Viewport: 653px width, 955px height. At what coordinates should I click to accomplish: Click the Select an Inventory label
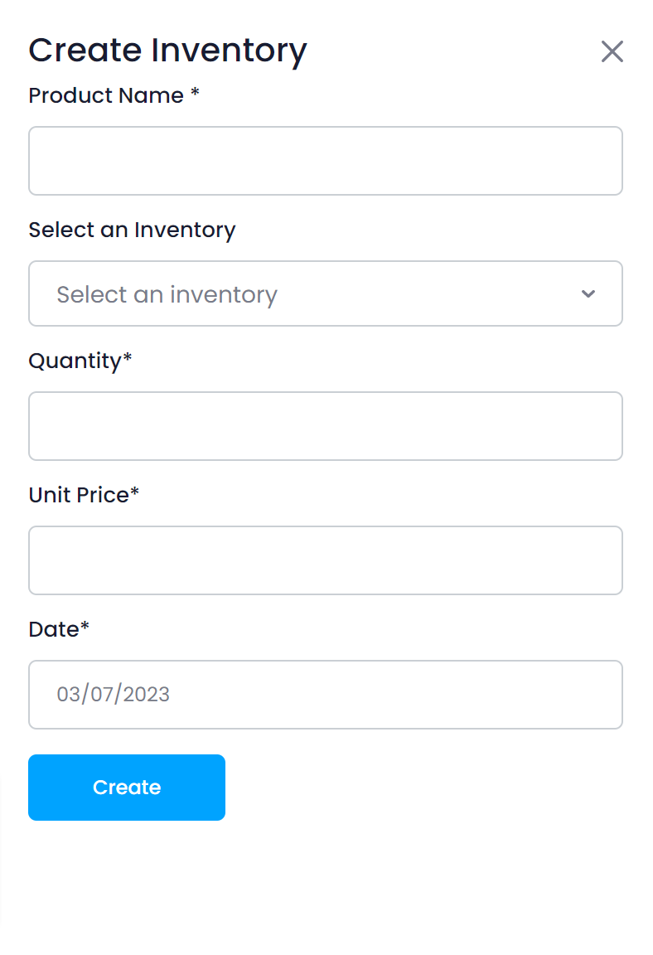(132, 230)
